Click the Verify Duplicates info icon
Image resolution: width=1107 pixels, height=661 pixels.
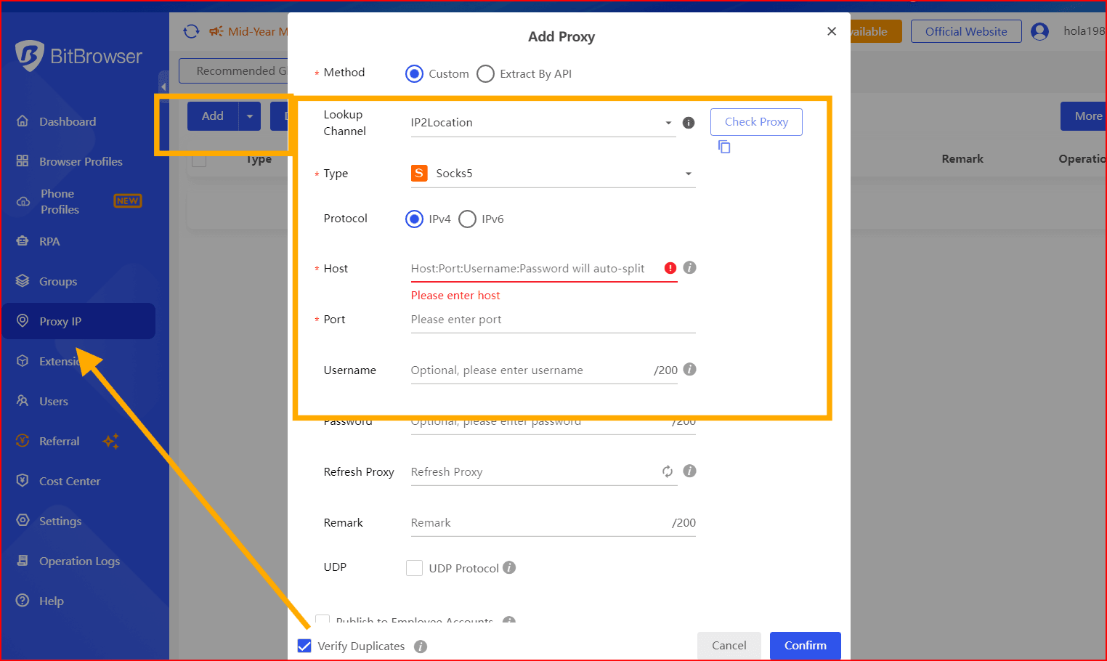(421, 646)
